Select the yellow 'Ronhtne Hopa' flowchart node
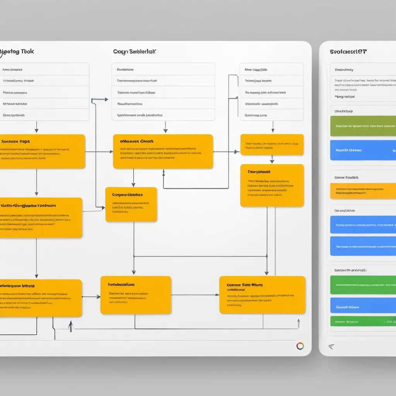Image resolution: width=396 pixels, height=396 pixels. click(x=42, y=152)
